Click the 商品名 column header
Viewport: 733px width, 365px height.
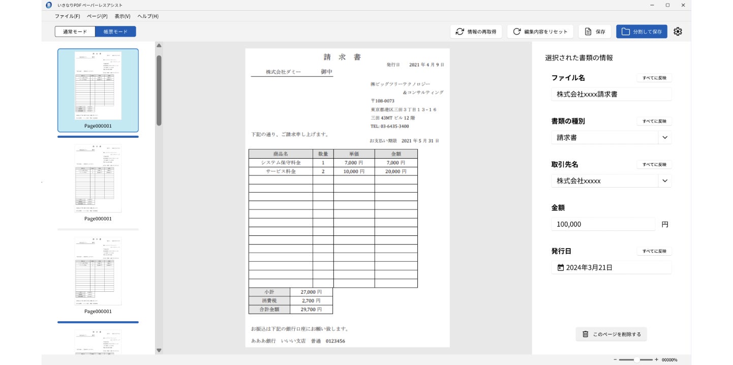click(x=281, y=154)
